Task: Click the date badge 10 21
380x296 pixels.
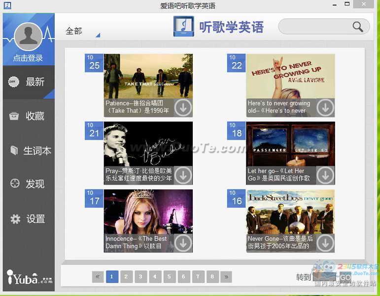Action: tap(94, 131)
